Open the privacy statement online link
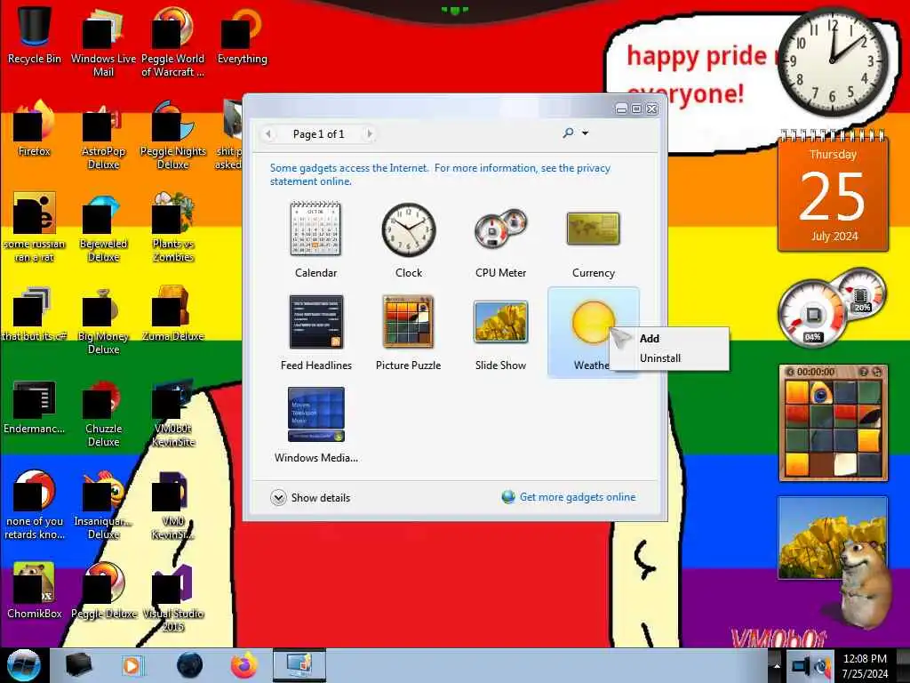 tap(440, 175)
